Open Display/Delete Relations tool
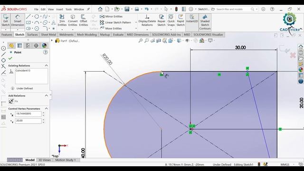Image resolution: width=304 pixels, height=171 pixels. click(147, 20)
